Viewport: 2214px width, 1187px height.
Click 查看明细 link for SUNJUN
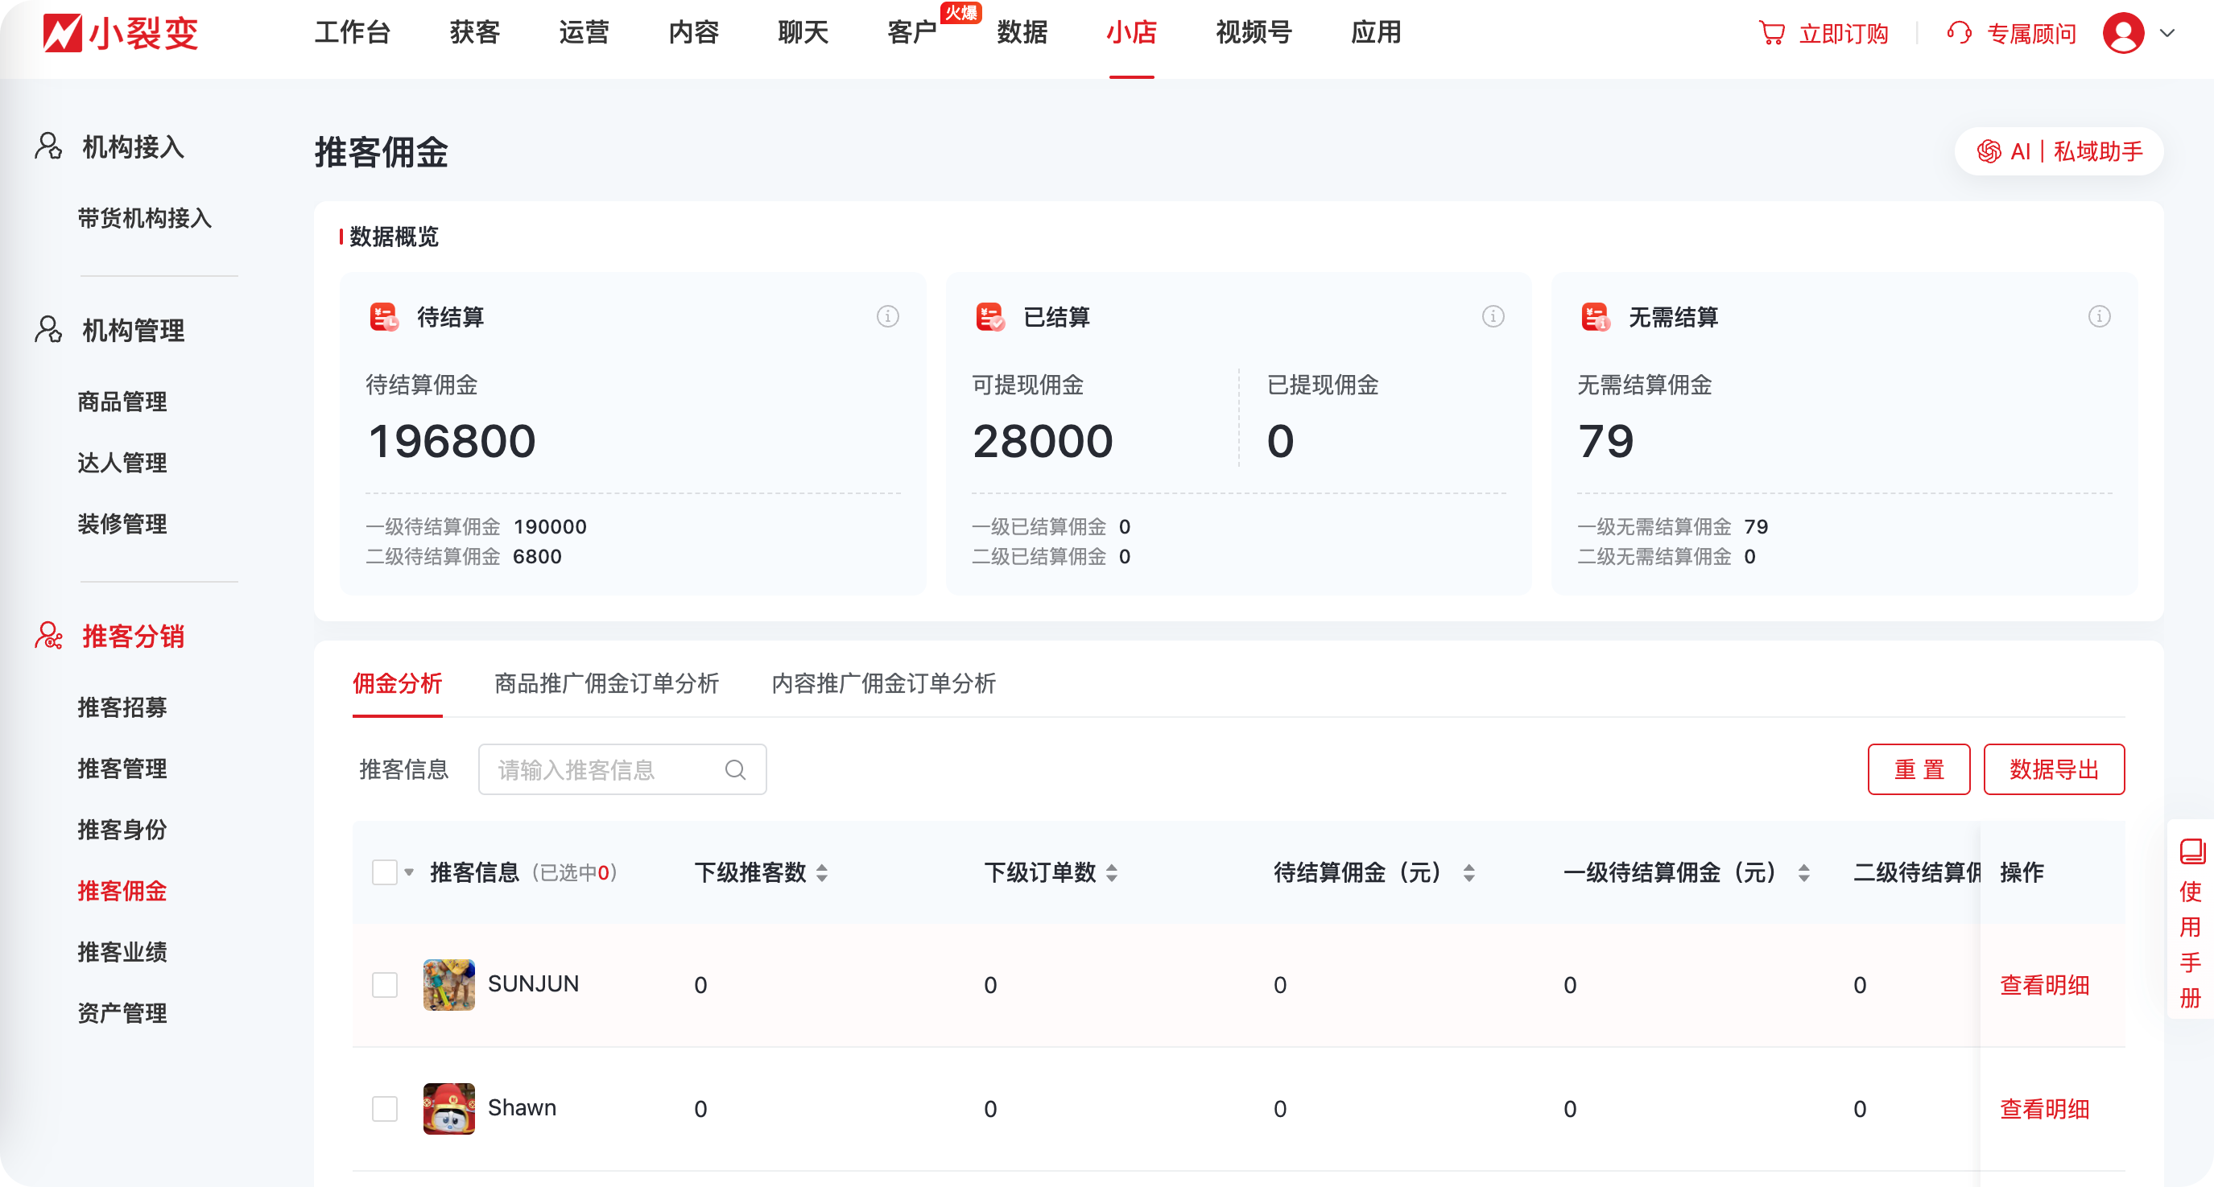pos(2044,985)
